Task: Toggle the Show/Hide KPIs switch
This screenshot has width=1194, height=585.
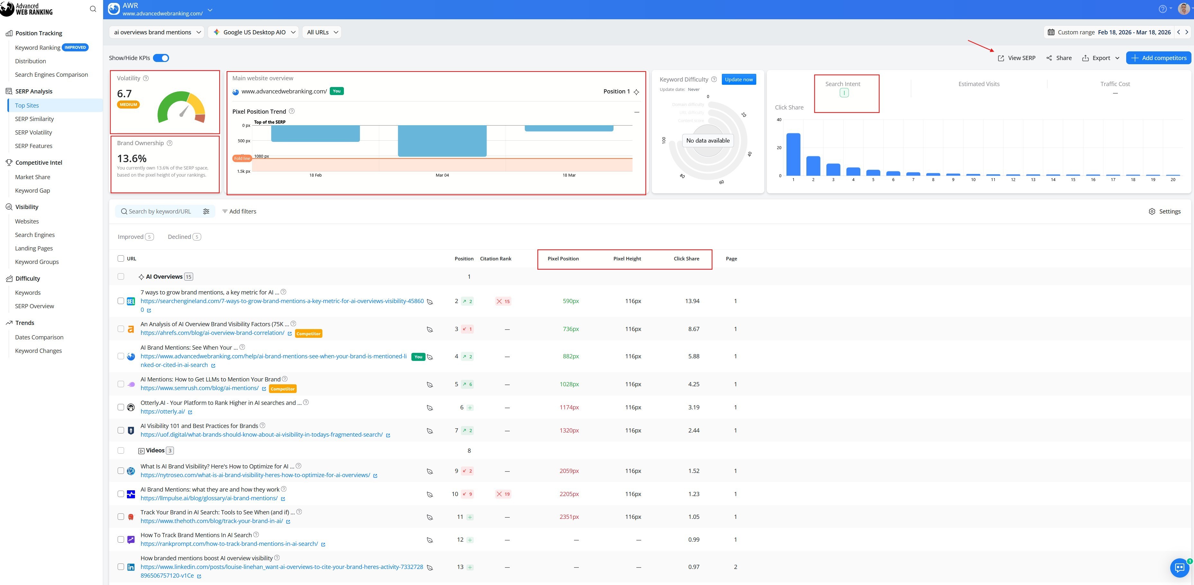Action: tap(161, 58)
